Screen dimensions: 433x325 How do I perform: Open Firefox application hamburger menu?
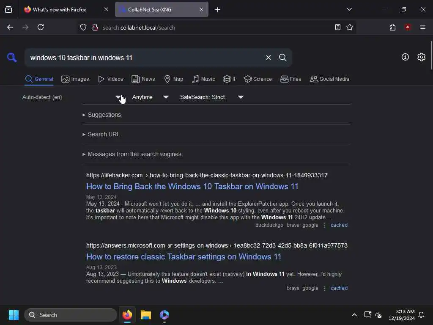[x=422, y=27]
